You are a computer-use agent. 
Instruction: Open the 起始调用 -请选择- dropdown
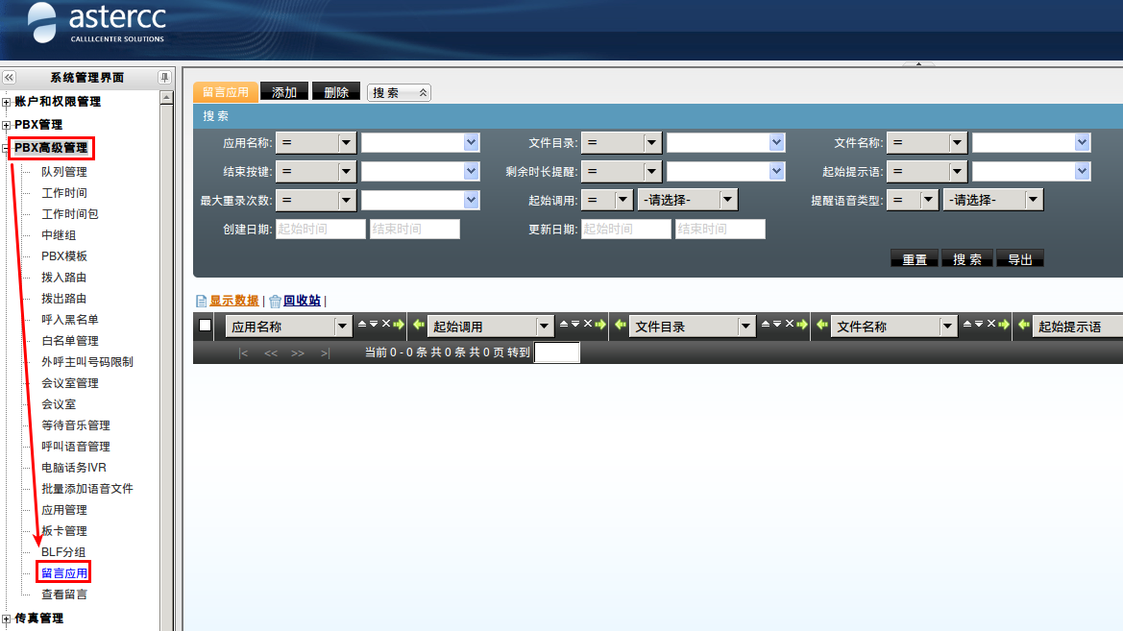(688, 200)
